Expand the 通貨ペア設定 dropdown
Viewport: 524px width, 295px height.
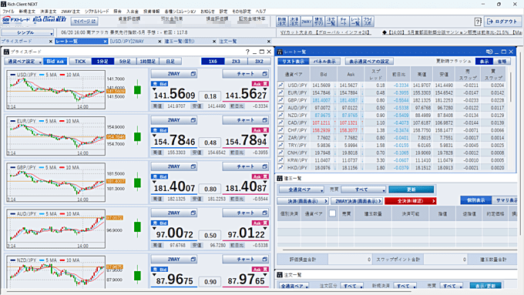[x=23, y=62]
